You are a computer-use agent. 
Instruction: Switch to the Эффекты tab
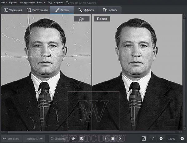[86, 10]
